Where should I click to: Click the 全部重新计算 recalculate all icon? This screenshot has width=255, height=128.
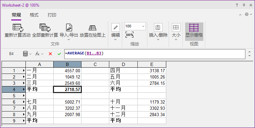(45, 27)
